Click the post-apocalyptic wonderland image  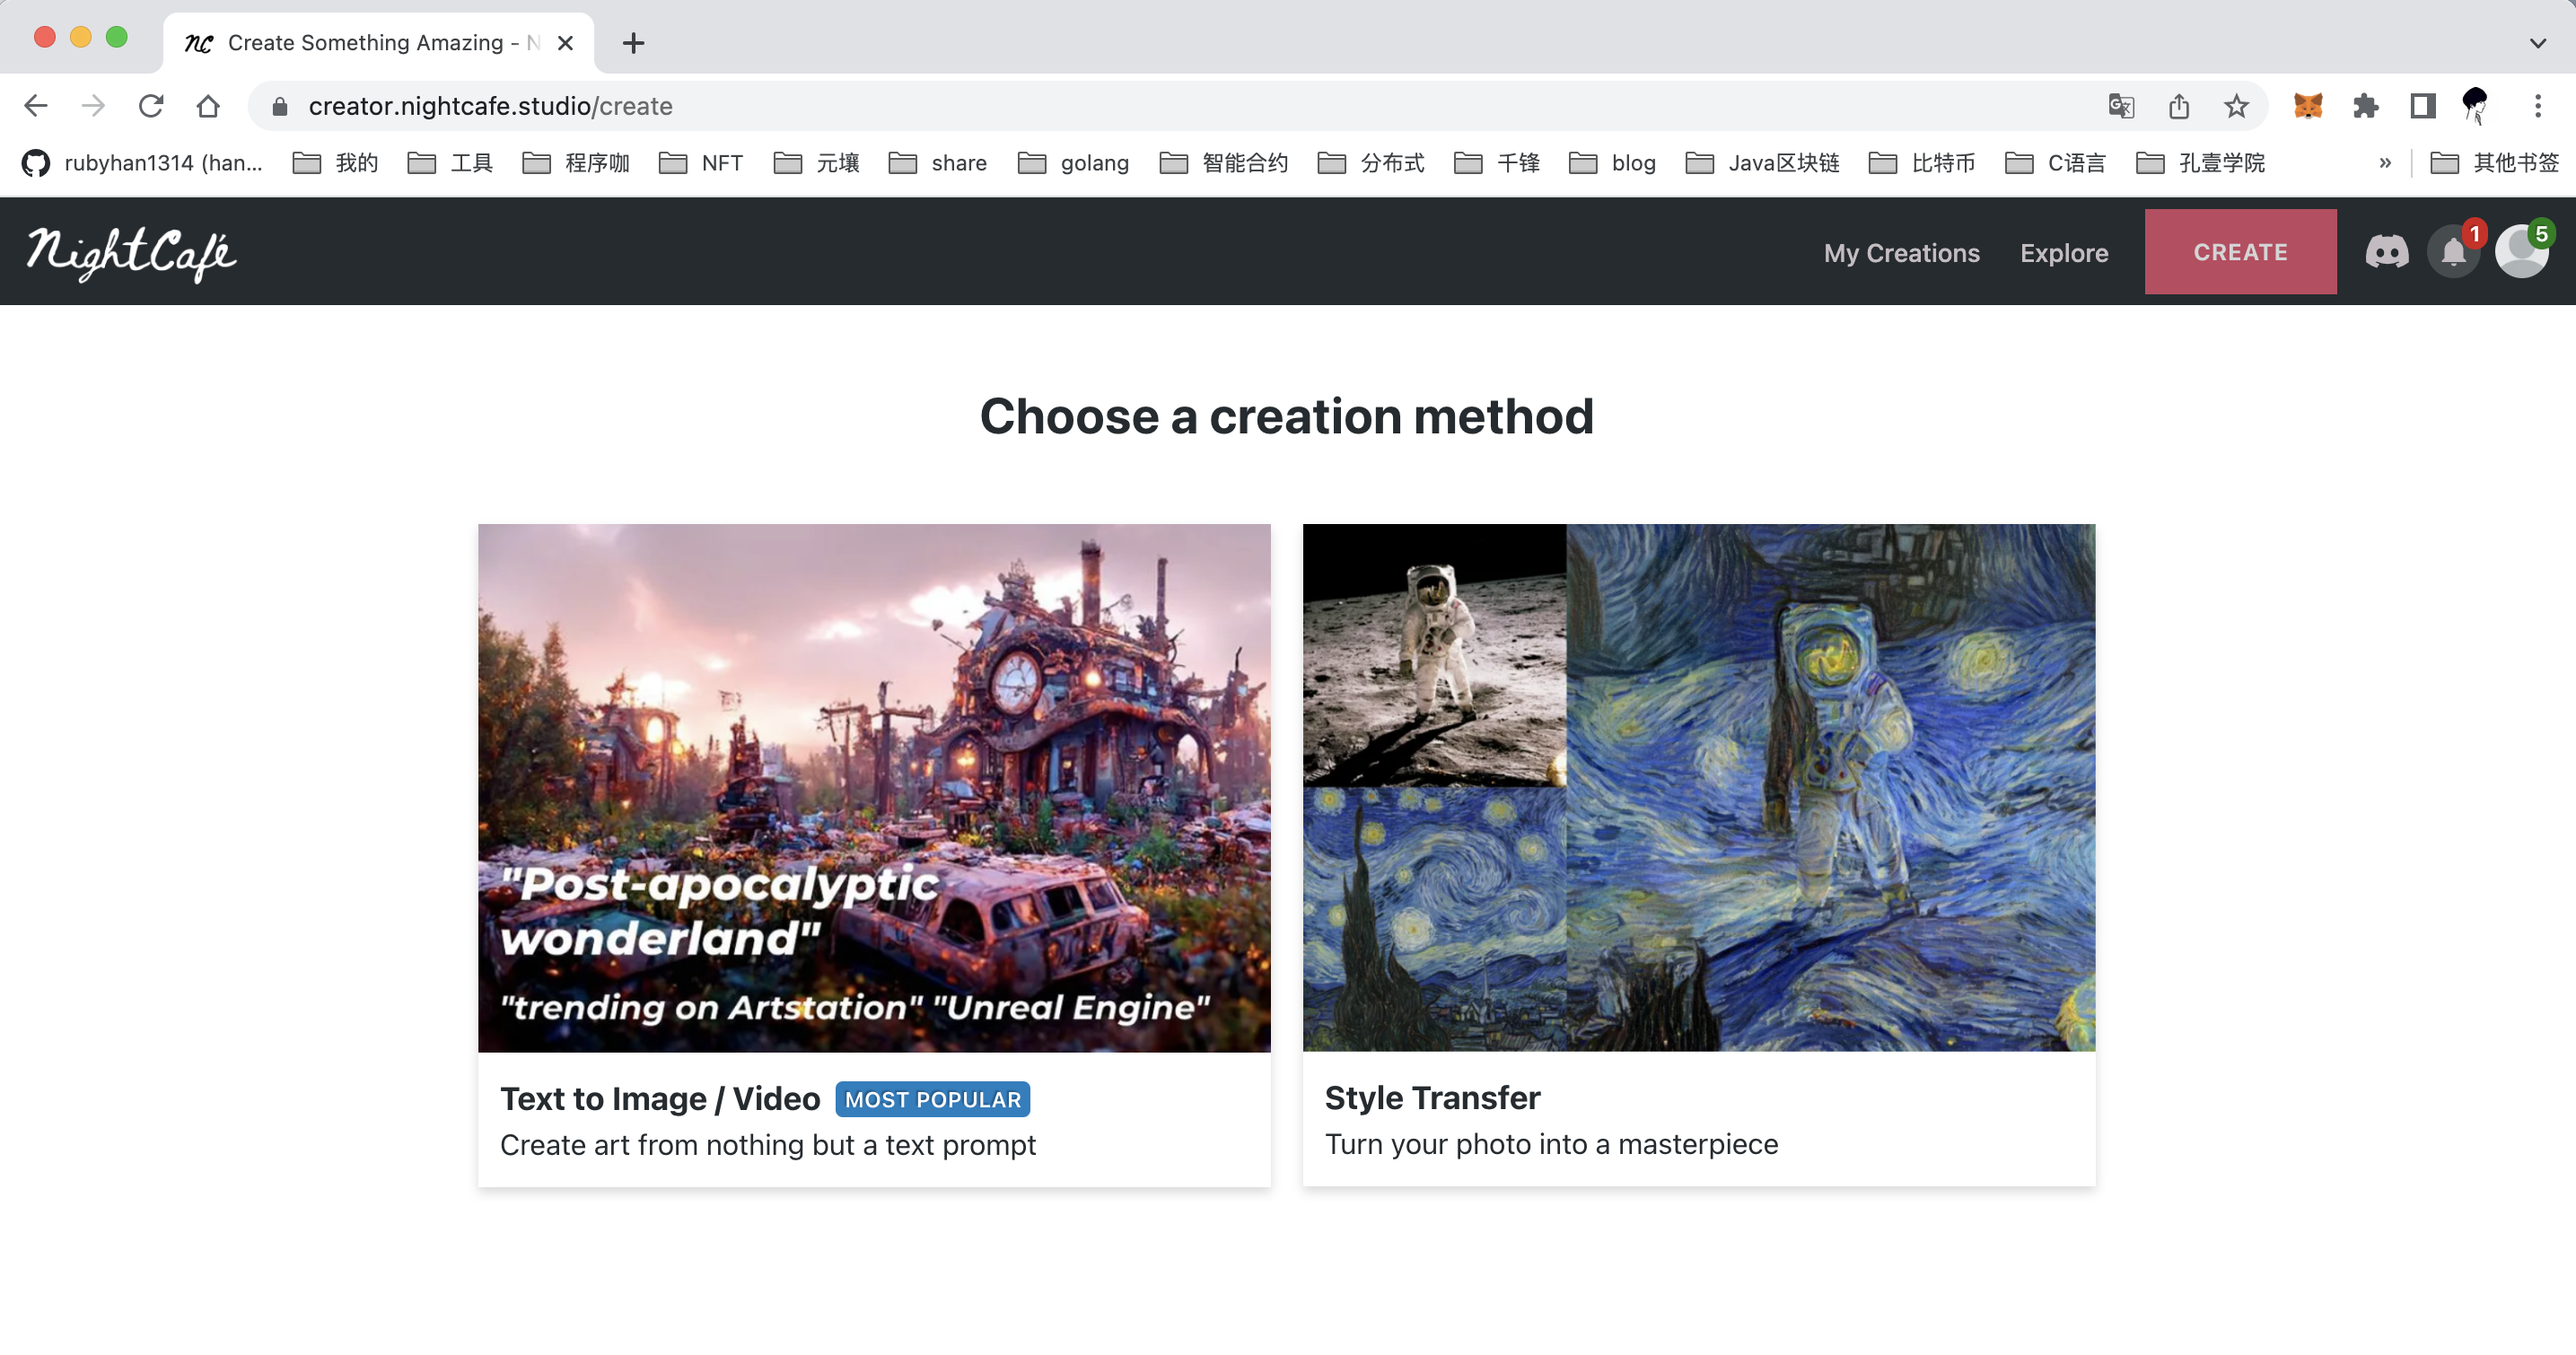(874, 786)
